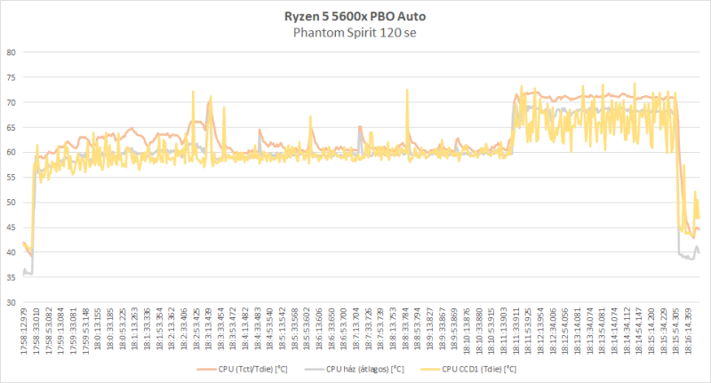Click x-axis timestamp 18:13:14.081

(x=577, y=331)
